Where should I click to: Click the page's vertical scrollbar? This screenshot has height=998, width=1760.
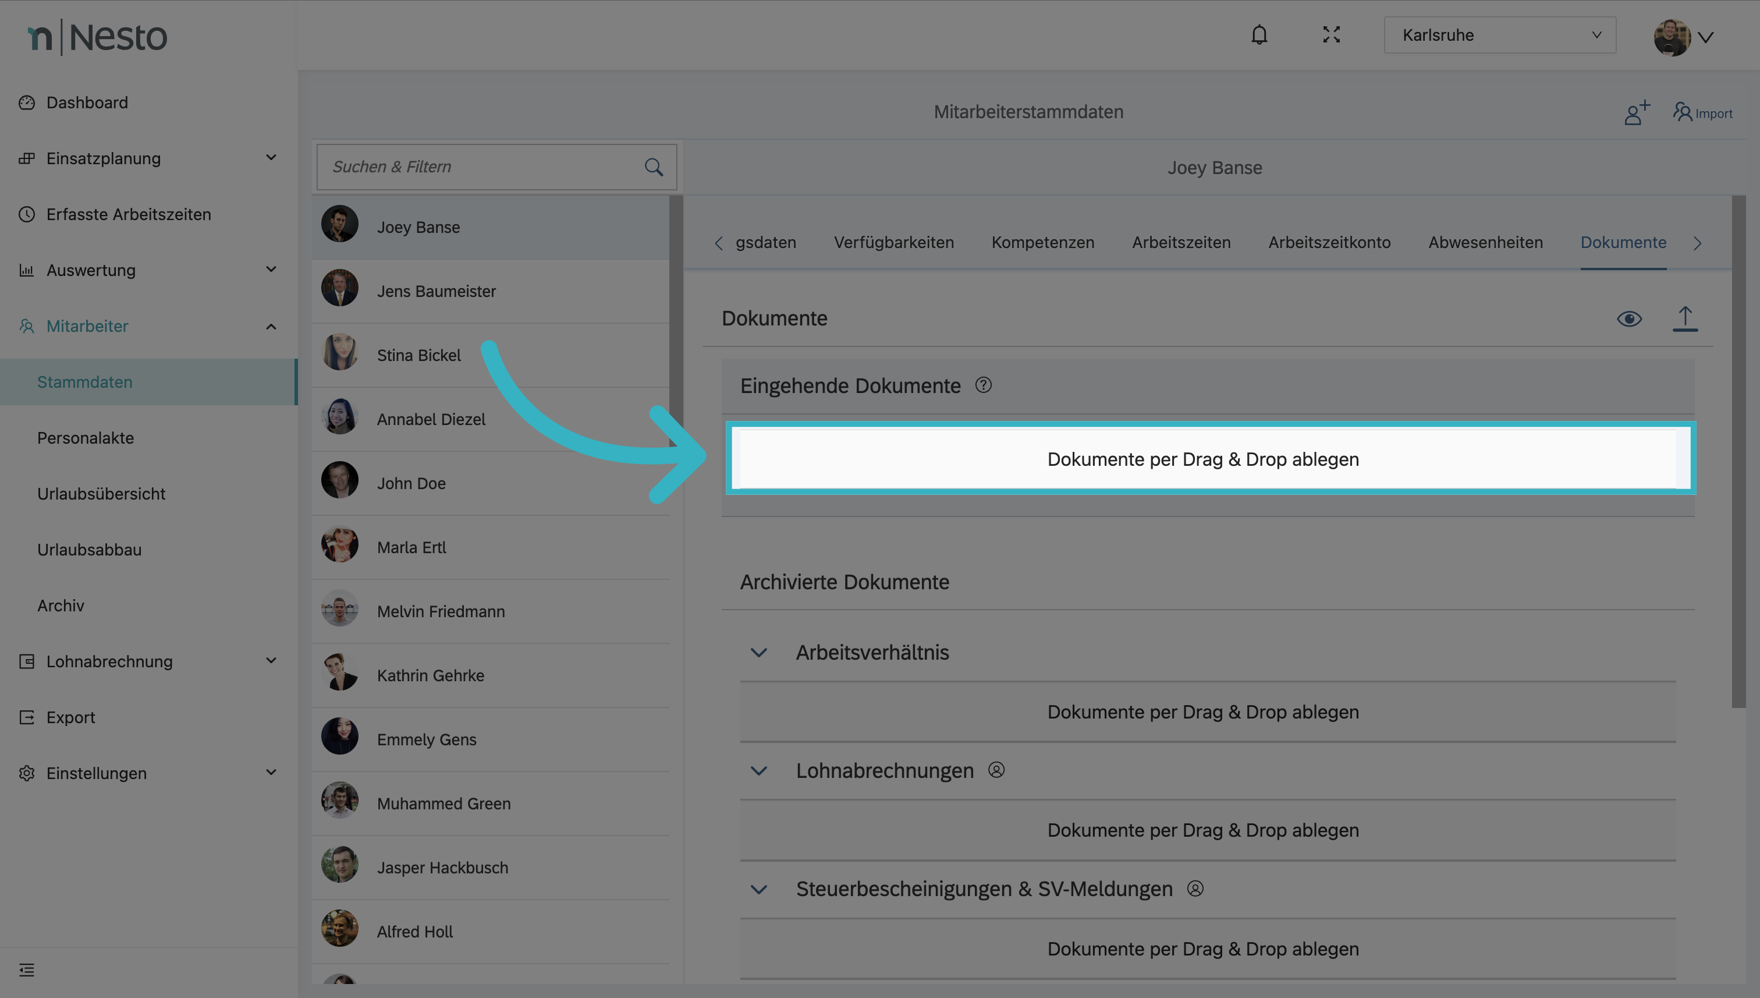point(1738,452)
